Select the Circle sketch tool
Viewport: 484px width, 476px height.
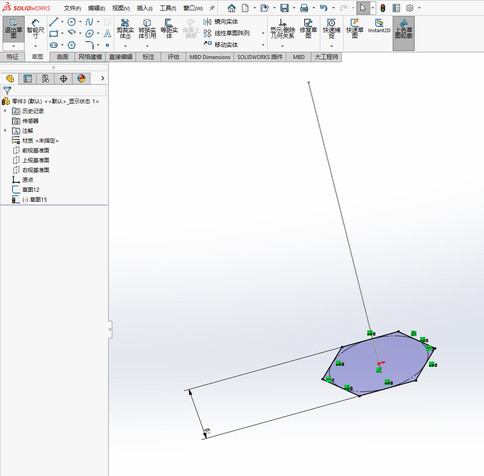pos(72,22)
